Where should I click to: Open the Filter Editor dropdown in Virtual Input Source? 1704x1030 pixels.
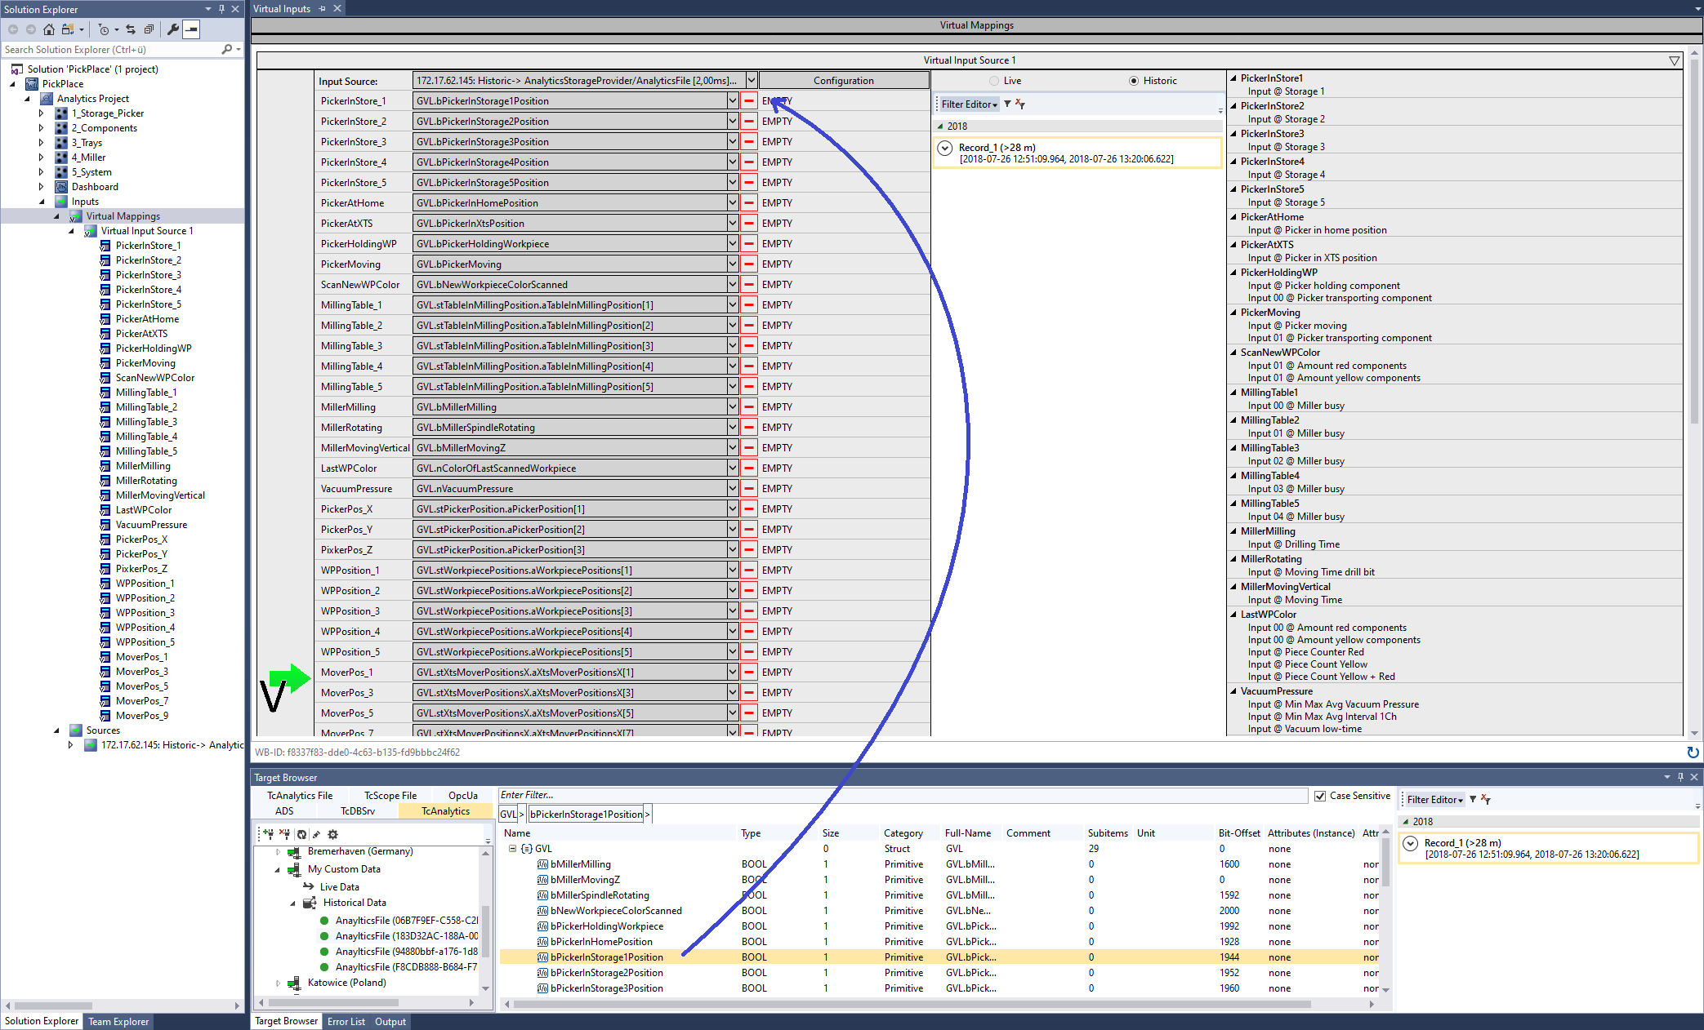tap(970, 104)
